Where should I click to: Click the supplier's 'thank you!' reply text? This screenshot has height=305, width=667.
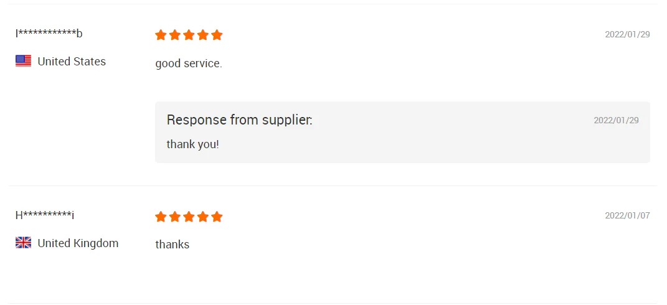[192, 144]
